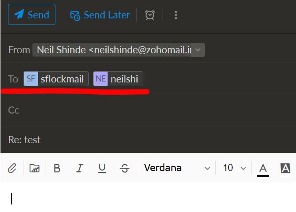The image size is (296, 212).
Task: Expand the From address dropdown arrow
Action: tap(198, 50)
